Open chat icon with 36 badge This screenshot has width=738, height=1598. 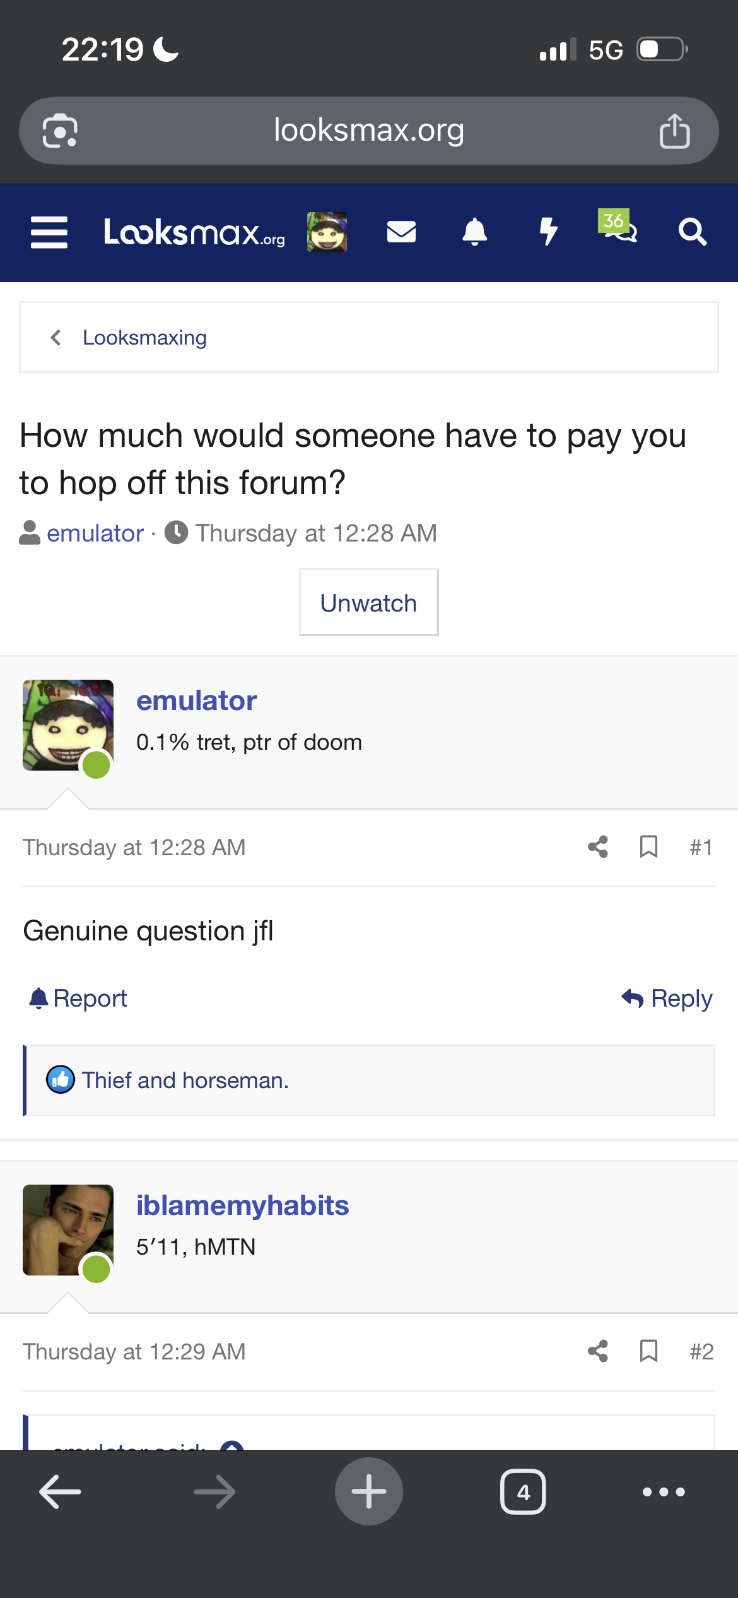click(x=618, y=227)
